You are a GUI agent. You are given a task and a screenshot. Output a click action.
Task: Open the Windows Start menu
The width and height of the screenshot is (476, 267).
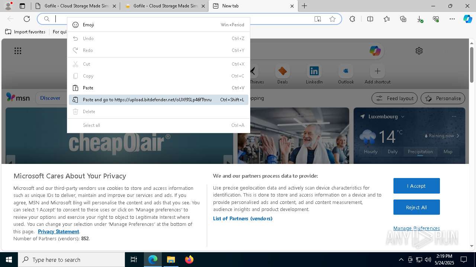coord(9,260)
